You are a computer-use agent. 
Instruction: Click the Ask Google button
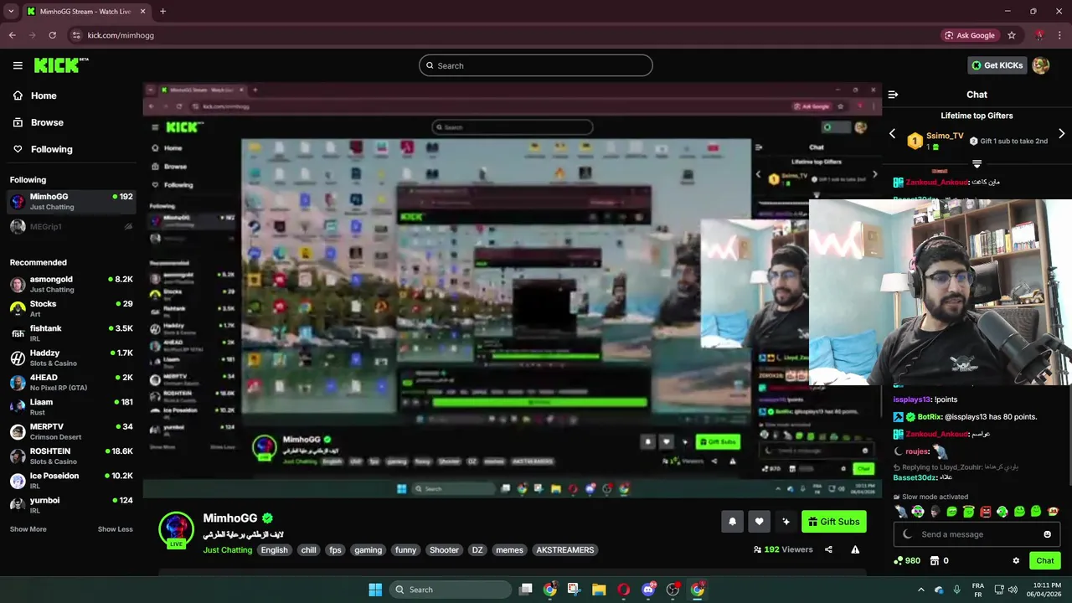970,35
